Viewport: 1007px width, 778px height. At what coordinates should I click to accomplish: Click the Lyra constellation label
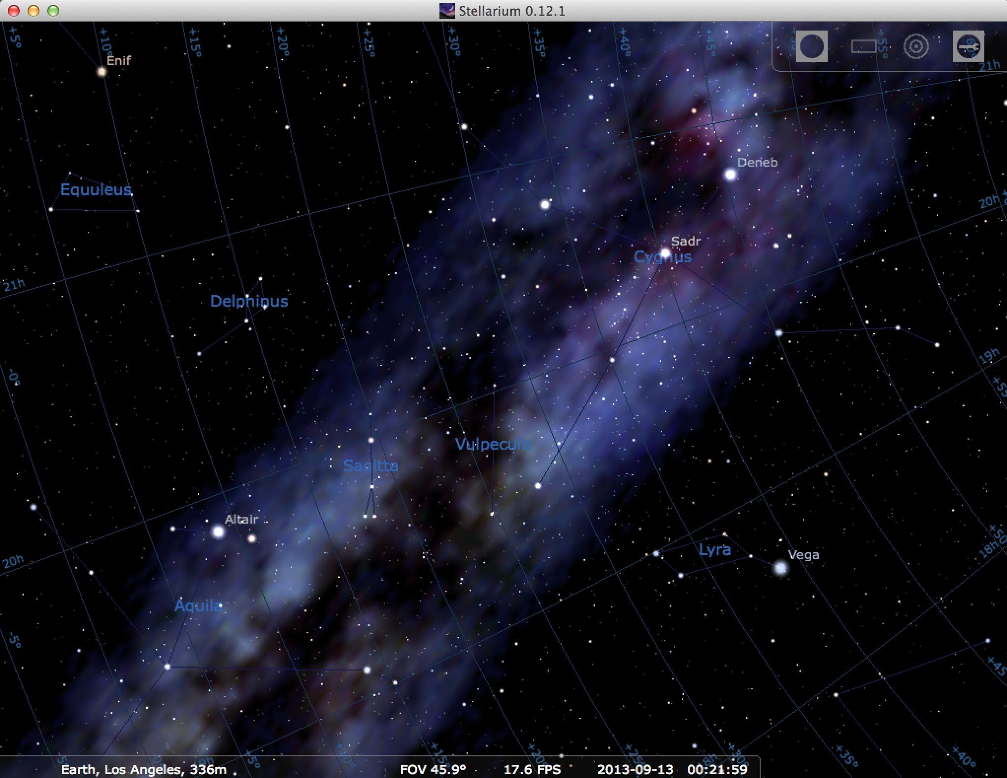pyautogui.click(x=714, y=549)
